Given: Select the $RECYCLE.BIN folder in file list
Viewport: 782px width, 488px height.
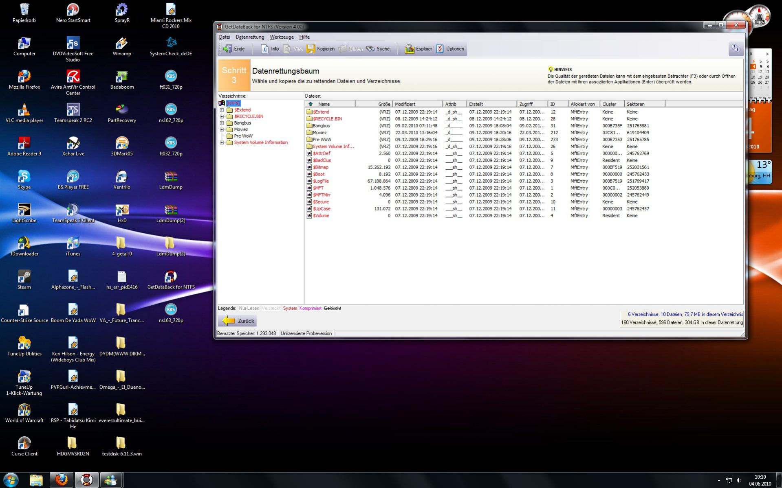Looking at the screenshot, I should pos(327,119).
